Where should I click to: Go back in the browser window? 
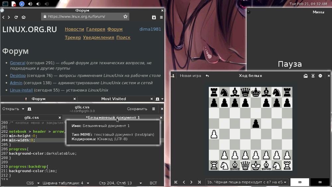[x=3, y=17]
